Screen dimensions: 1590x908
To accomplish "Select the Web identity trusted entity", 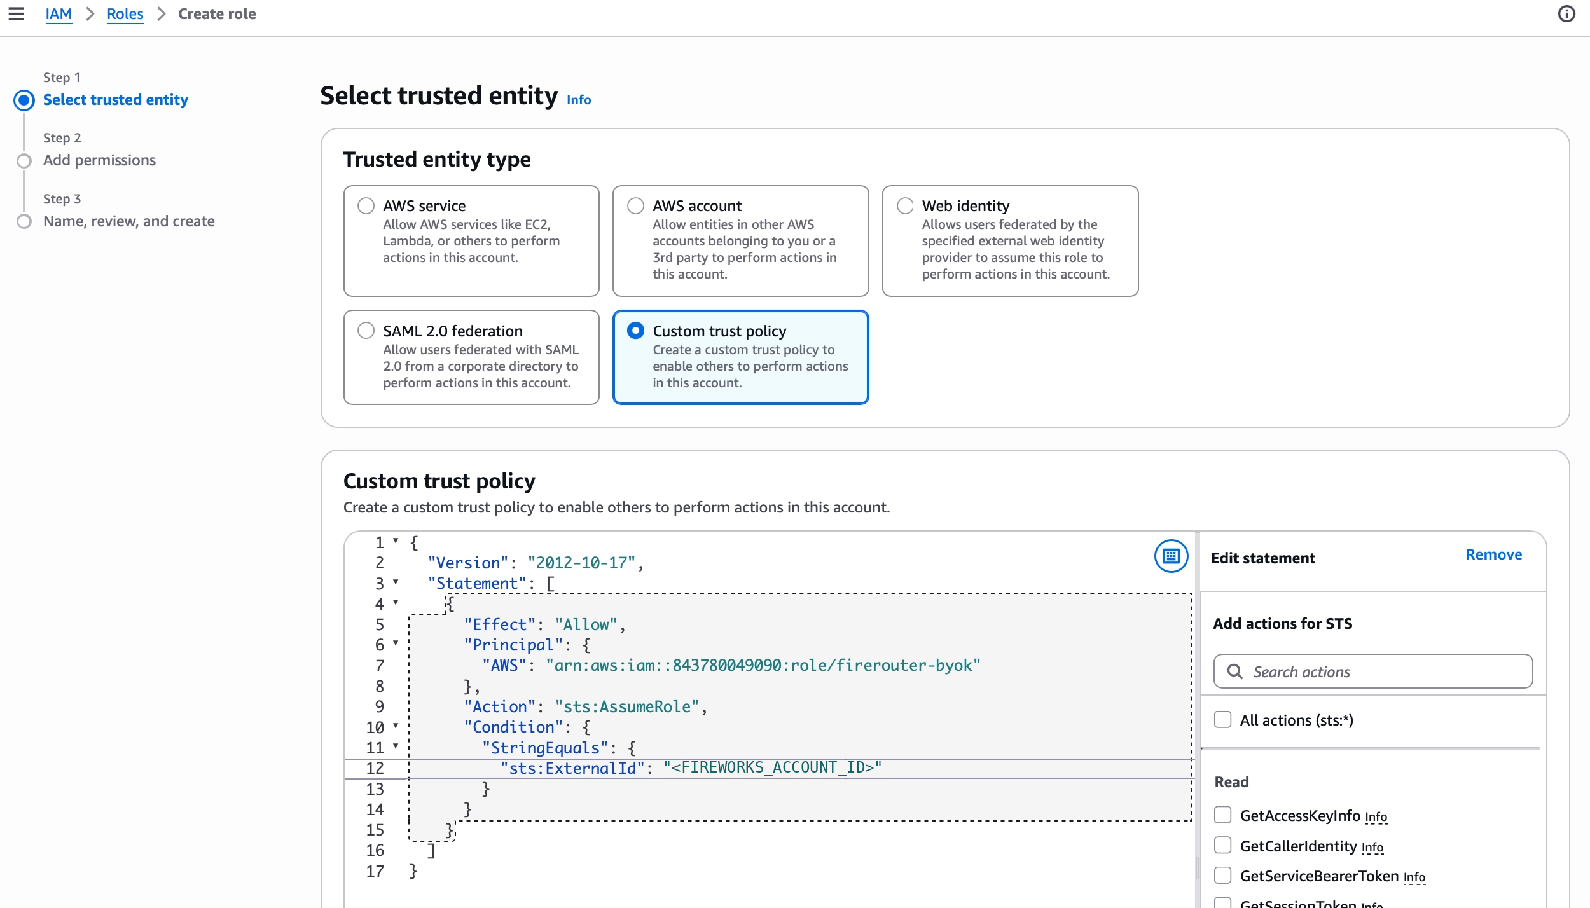I will [x=905, y=206].
